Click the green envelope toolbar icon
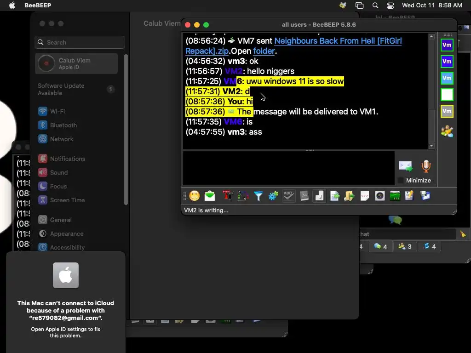 [210, 196]
